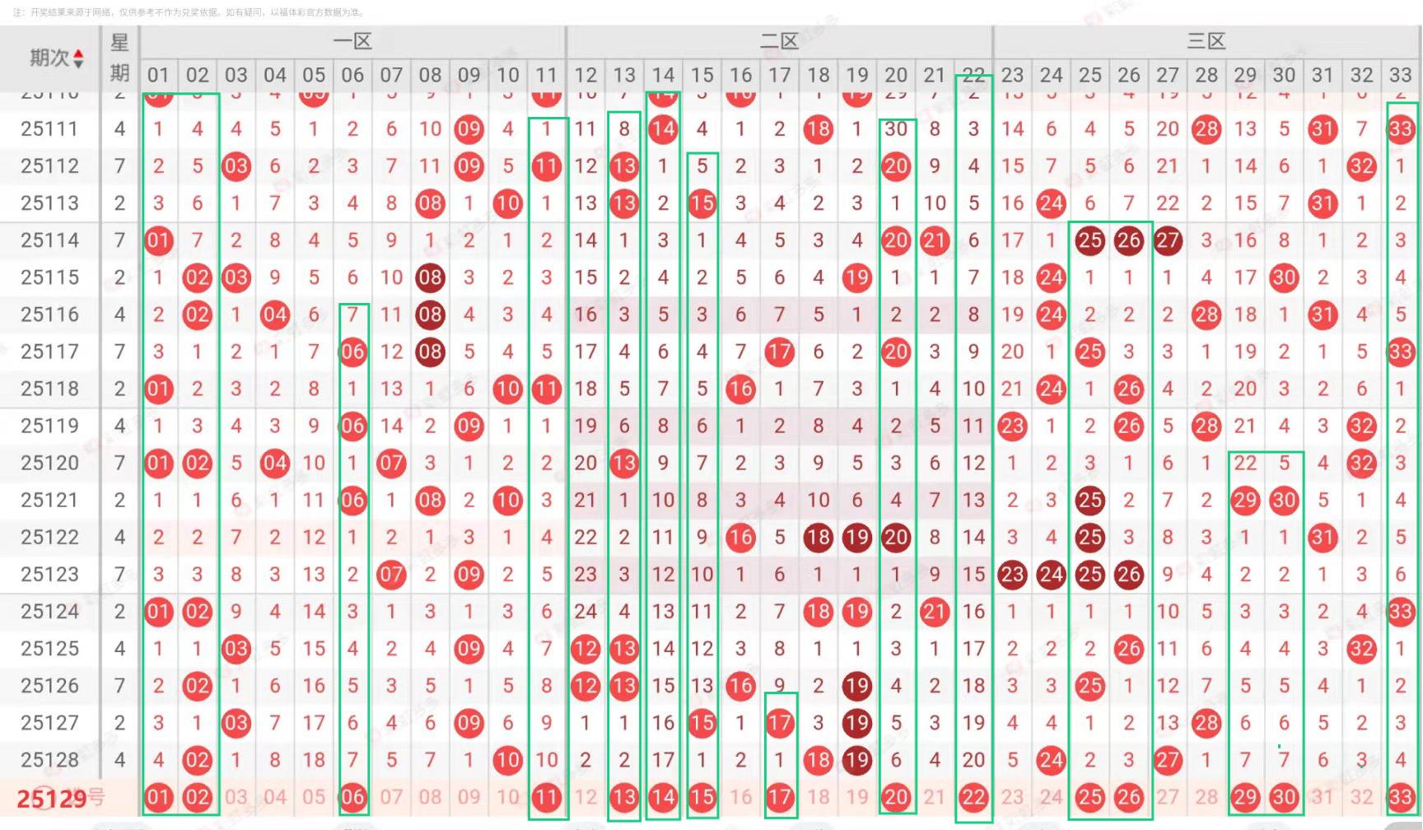Click column header number 01
The width and height of the screenshot is (1423, 830).
pyautogui.click(x=158, y=75)
